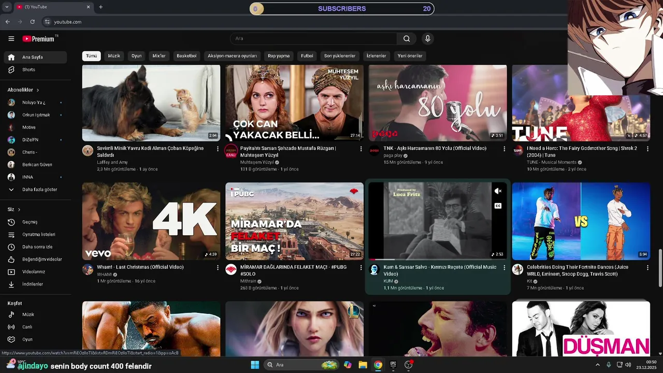This screenshot has width=663, height=373.
Task: Open taskbar volume speaker icon
Action: [628, 365]
